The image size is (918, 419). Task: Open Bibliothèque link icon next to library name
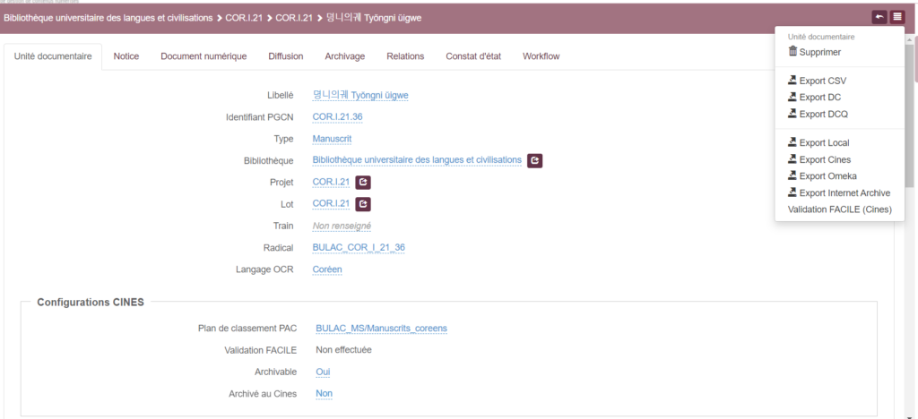pyautogui.click(x=534, y=160)
